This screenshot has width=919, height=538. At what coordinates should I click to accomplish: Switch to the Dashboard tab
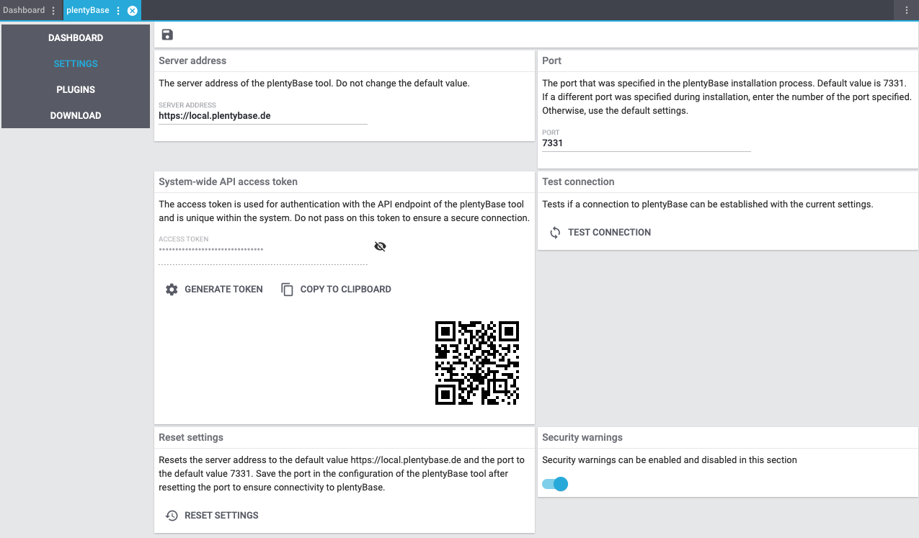pos(24,10)
